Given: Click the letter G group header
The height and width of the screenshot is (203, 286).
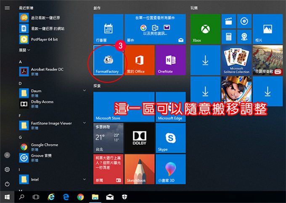Looking at the screenshot, I should tap(20, 137).
